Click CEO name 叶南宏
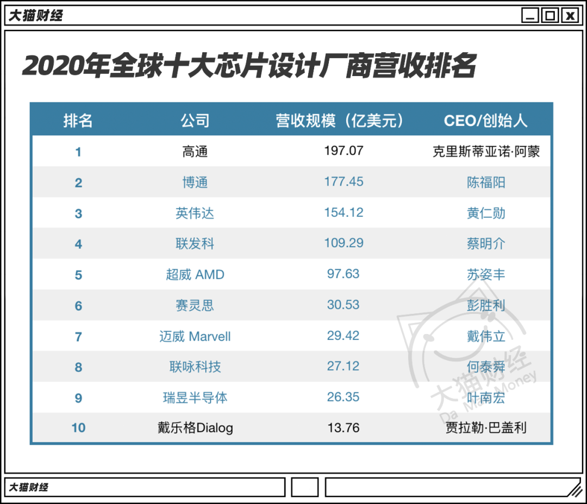Viewport: 587px width, 504px height. 486,398
